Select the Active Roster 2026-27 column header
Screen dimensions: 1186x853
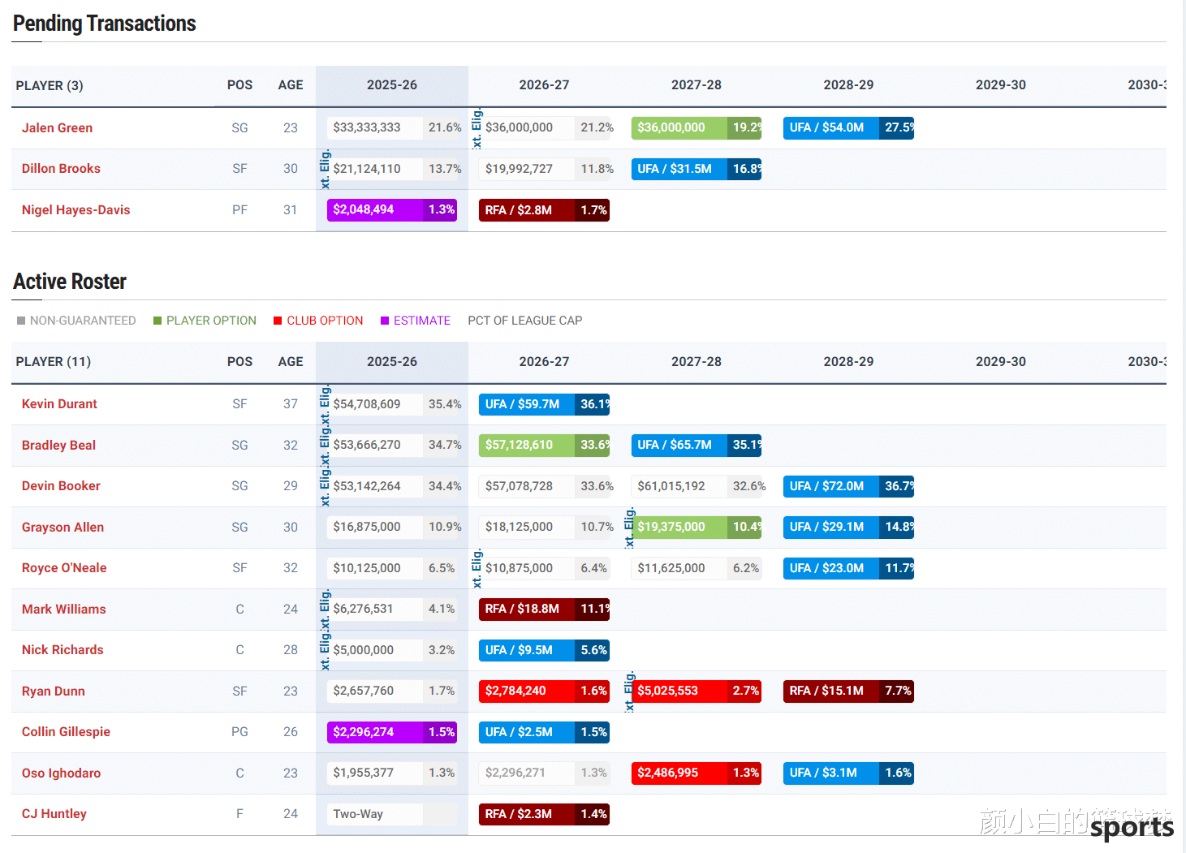[x=544, y=362]
